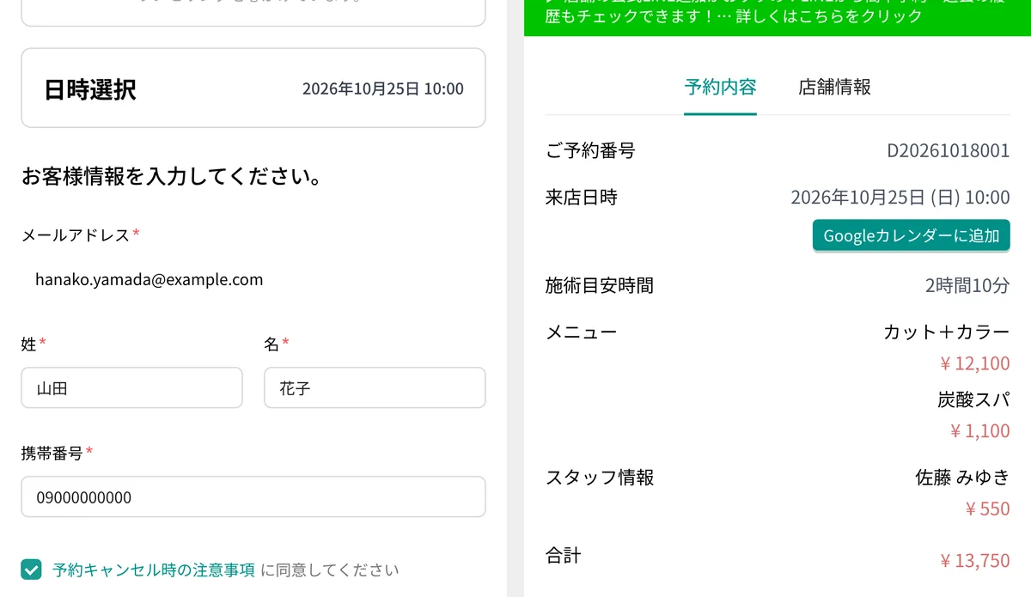Click the visit date 2026年10月25日 (日) 10:00
The height and width of the screenshot is (597, 1031).
coord(900,198)
